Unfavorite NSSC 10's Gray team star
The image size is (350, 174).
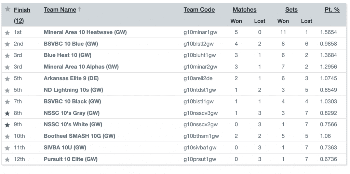click(x=8, y=113)
